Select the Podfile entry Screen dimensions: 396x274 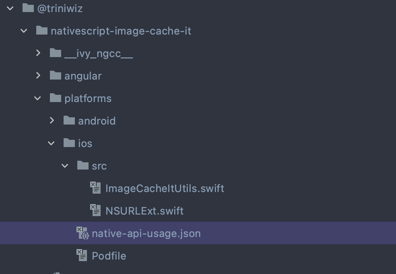pos(109,256)
